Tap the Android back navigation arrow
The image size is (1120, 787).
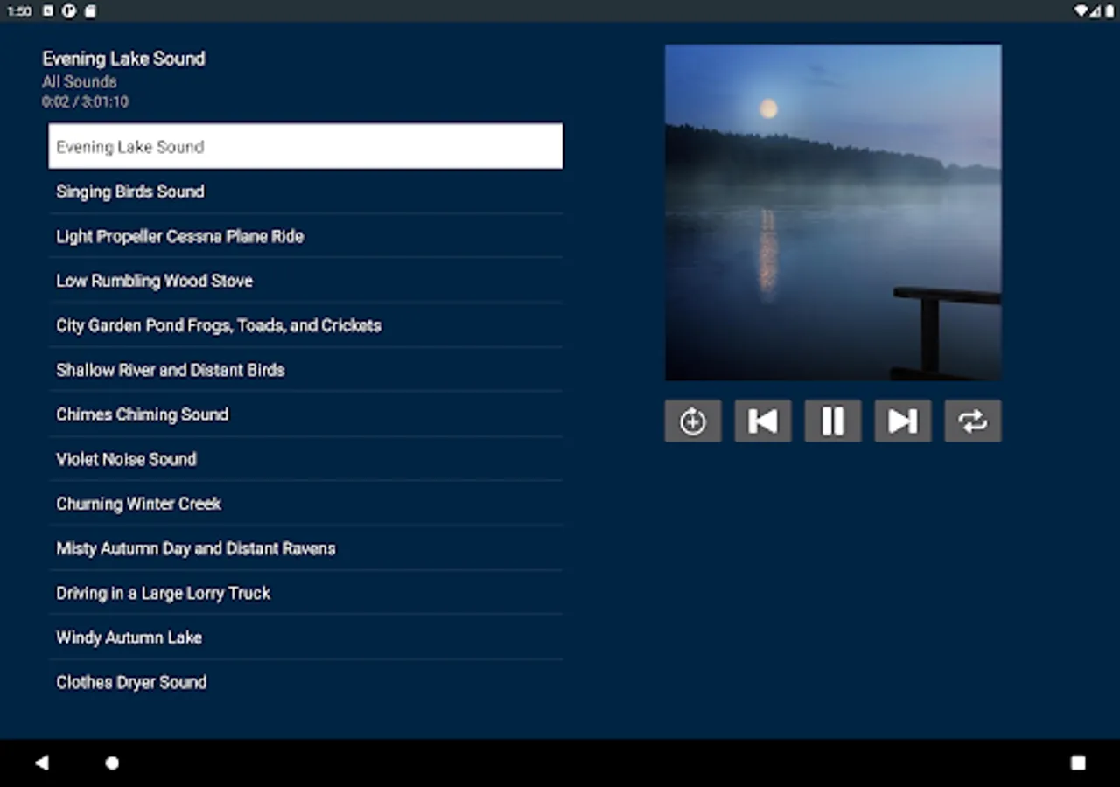pyautogui.click(x=42, y=762)
